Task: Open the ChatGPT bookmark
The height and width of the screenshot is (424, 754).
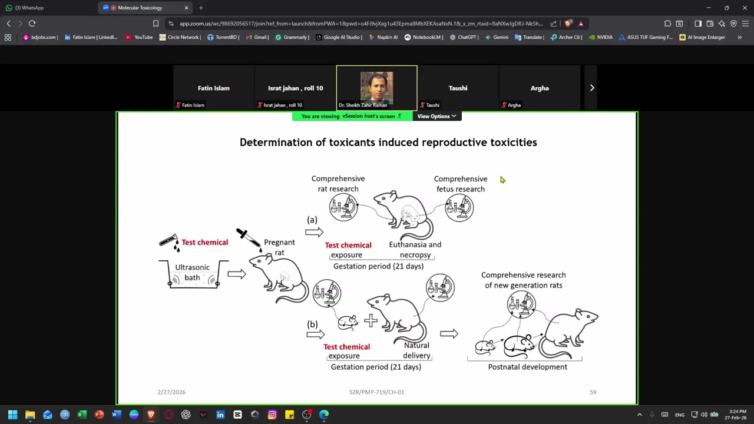Action: [x=464, y=37]
